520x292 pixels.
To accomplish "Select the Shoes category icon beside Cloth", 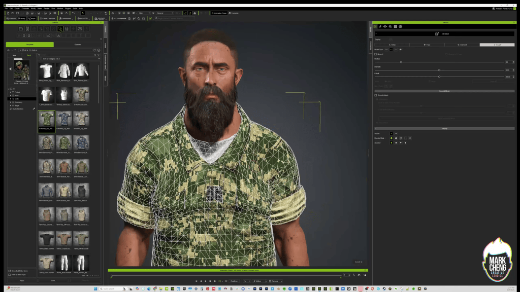I will (x=67, y=29).
